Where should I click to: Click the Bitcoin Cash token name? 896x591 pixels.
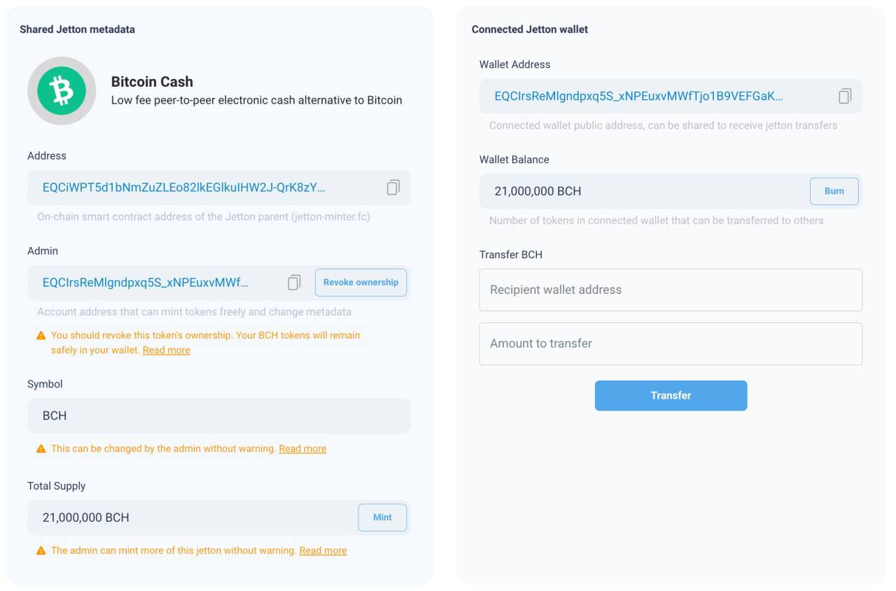point(152,82)
